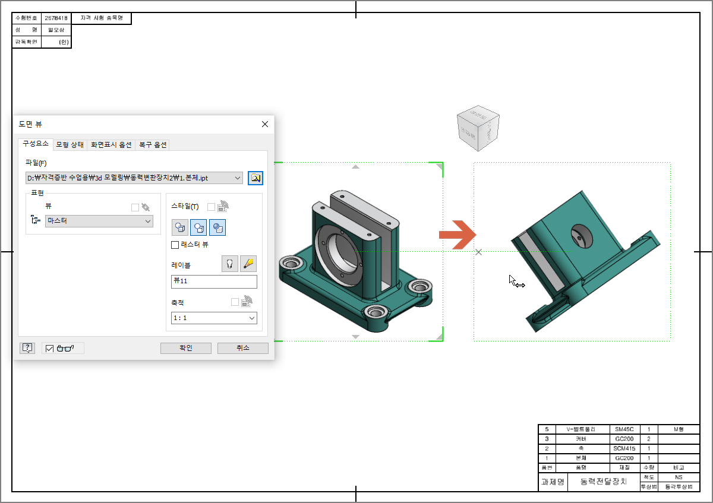713x503 pixels.
Task: Click the ViewCube above the drawing views
Action: [x=478, y=129]
